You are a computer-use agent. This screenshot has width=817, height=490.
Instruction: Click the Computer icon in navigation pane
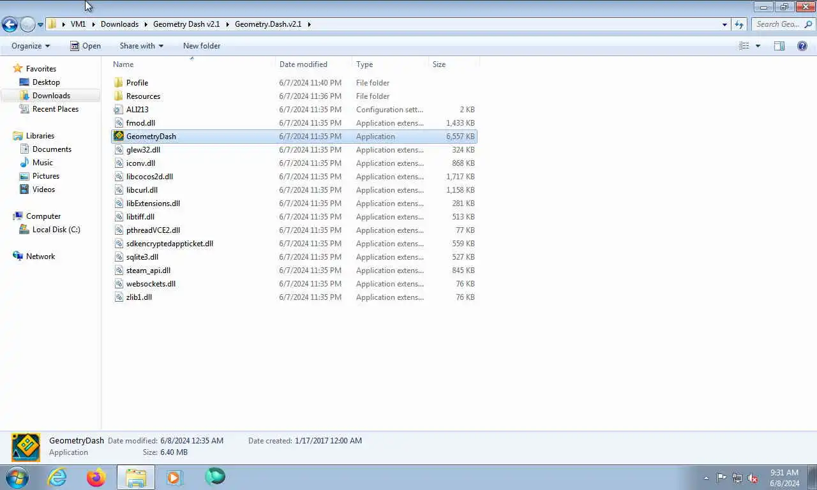18,216
